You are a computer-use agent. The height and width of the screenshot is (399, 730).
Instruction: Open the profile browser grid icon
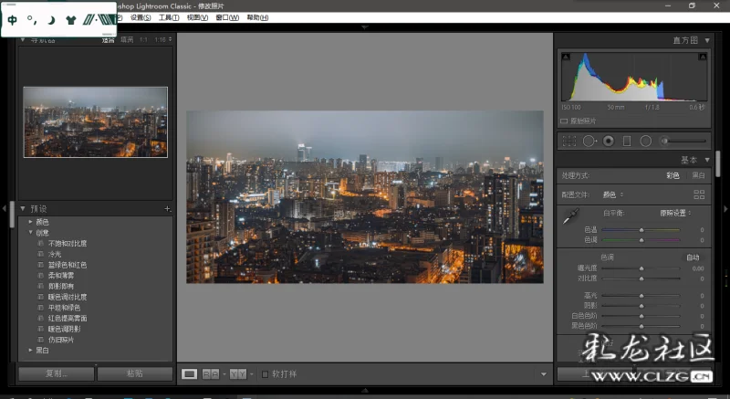(699, 194)
